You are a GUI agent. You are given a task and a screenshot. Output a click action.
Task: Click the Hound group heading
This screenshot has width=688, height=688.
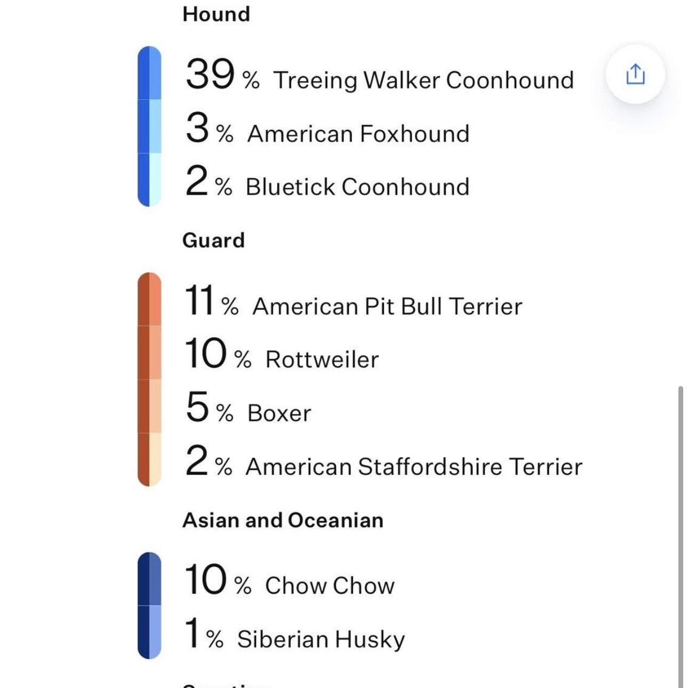216,14
